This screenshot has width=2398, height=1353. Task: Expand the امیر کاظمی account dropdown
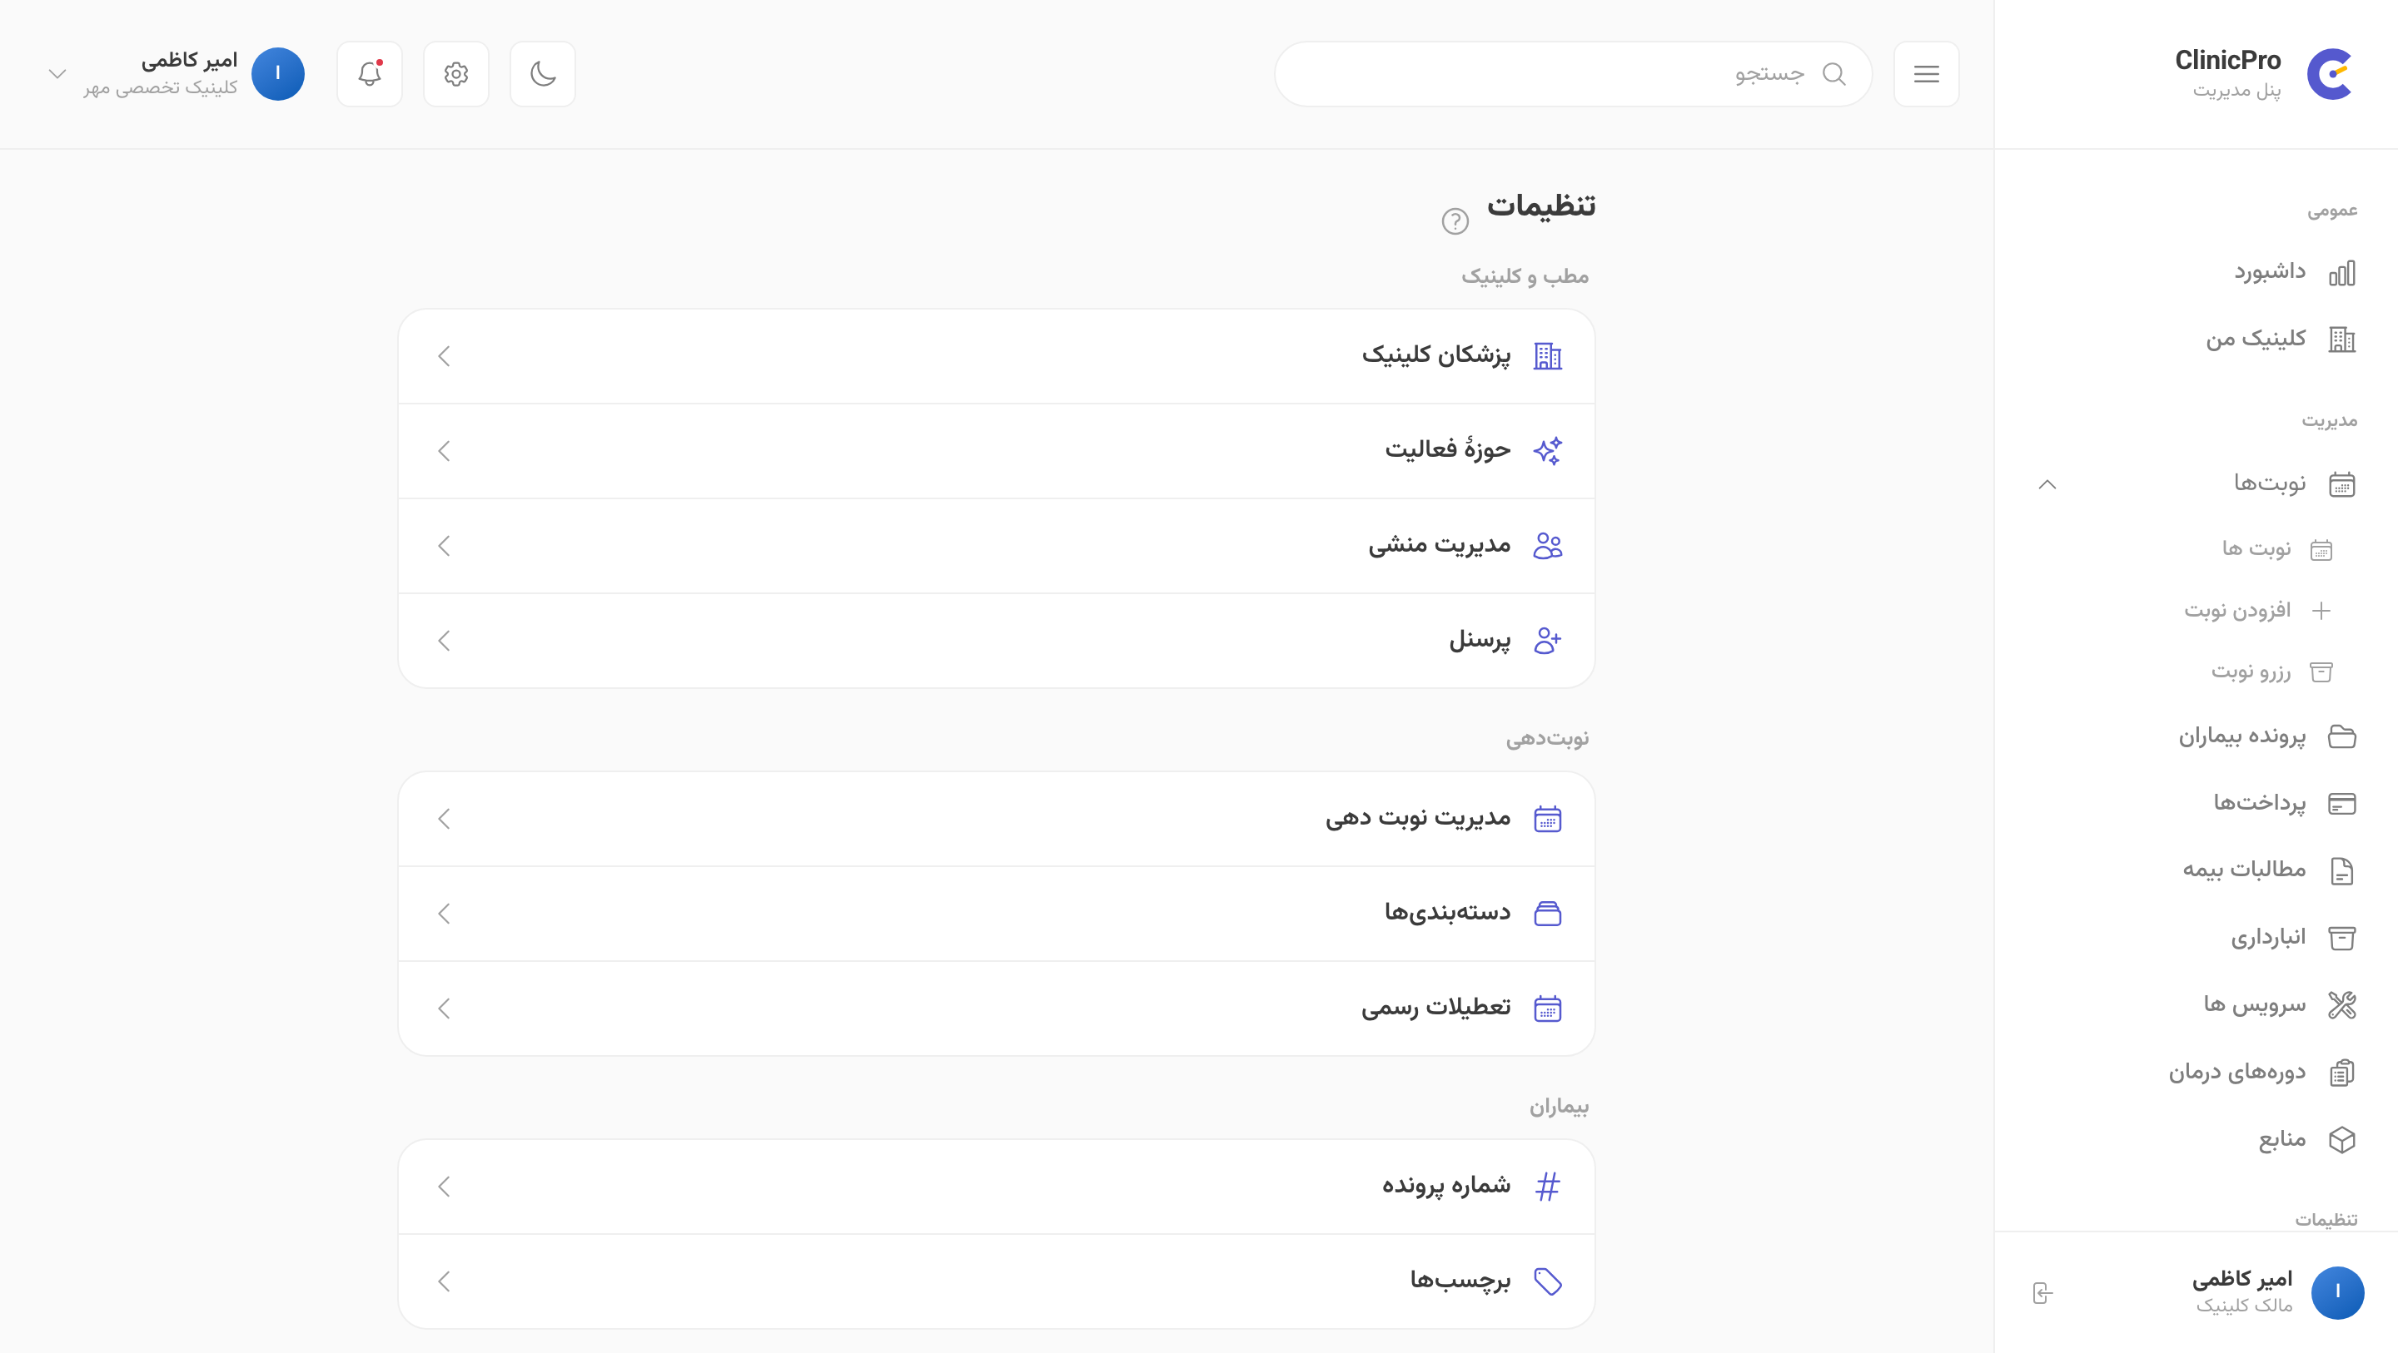click(57, 73)
